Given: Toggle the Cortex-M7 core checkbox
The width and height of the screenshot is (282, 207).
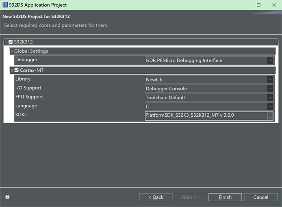Looking at the screenshot, I should pyautogui.click(x=17, y=70).
